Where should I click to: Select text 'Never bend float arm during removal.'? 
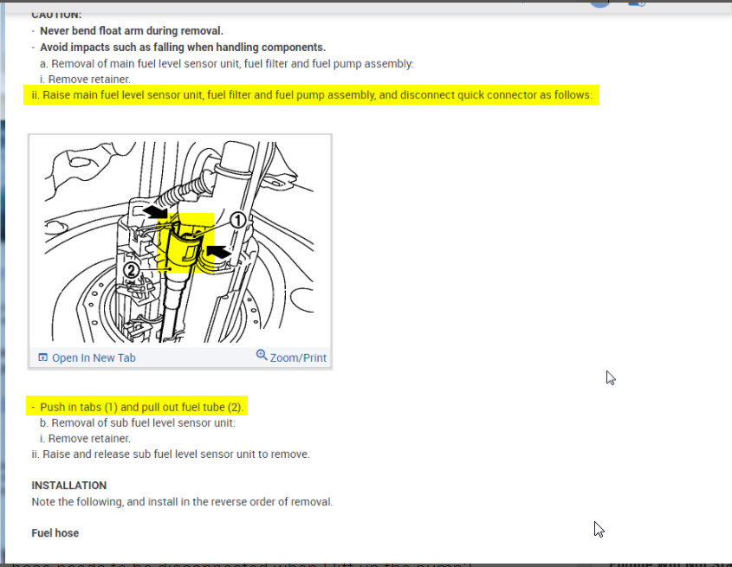(132, 31)
